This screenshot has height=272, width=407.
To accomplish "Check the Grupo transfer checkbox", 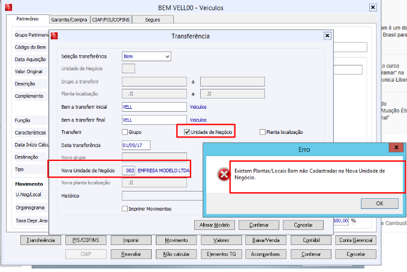I will (125, 132).
